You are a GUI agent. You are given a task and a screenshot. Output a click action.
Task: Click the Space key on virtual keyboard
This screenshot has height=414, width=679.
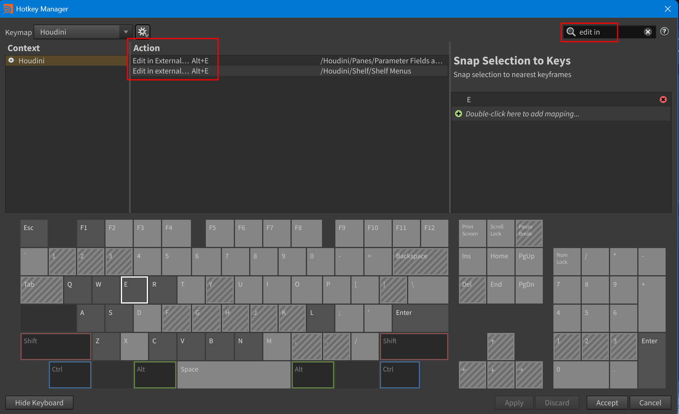(x=234, y=375)
